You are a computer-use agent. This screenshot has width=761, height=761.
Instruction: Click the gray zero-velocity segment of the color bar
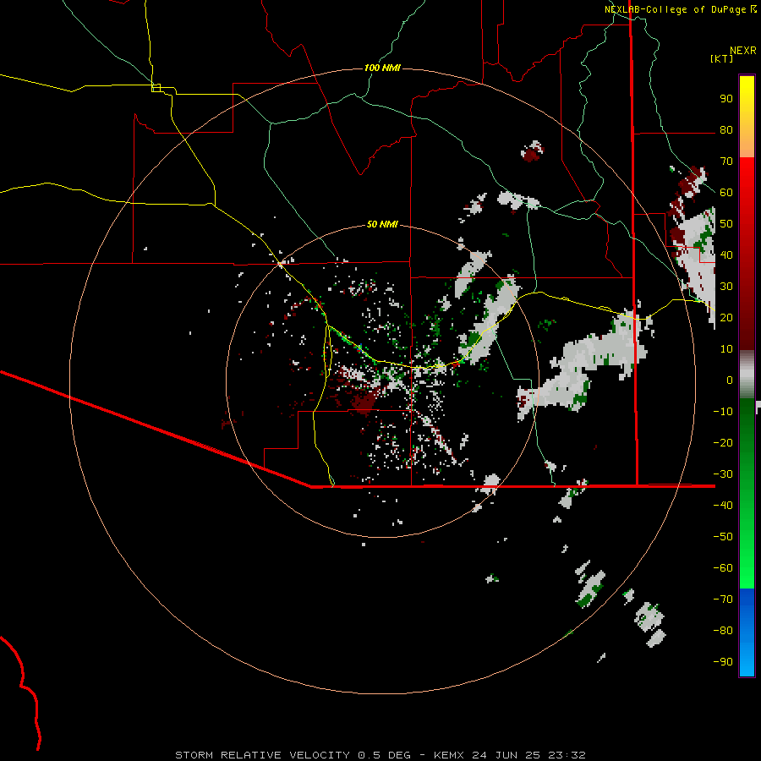click(x=747, y=375)
